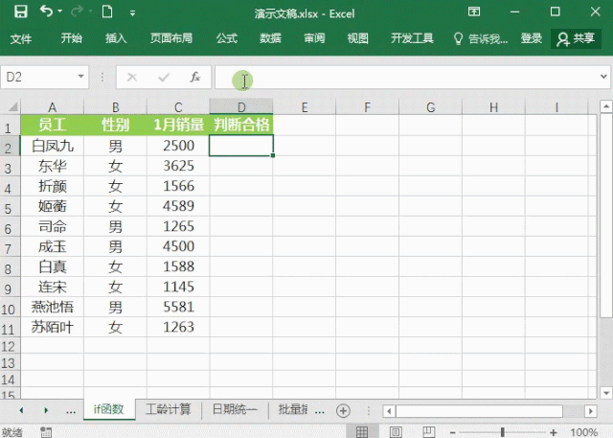Screen dimensions: 613x438
Task: Open the 页面布局 ribbon tab
Action: tap(171, 38)
